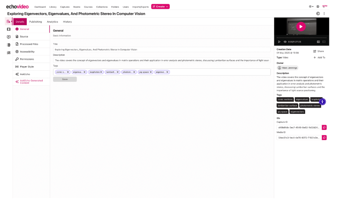Open Captures in top navigation
The width and height of the screenshot is (338, 206).
tap(65, 7)
